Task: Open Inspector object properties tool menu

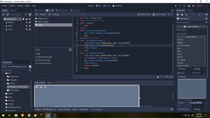Action: pyautogui.click(x=206, y=18)
